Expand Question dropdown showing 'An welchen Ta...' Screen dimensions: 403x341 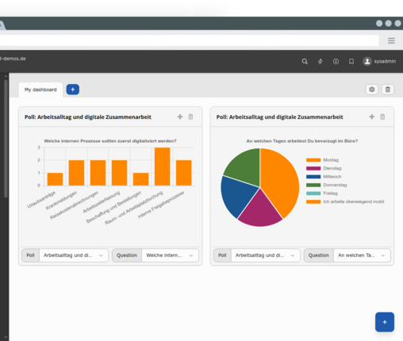pyautogui.click(x=362, y=255)
